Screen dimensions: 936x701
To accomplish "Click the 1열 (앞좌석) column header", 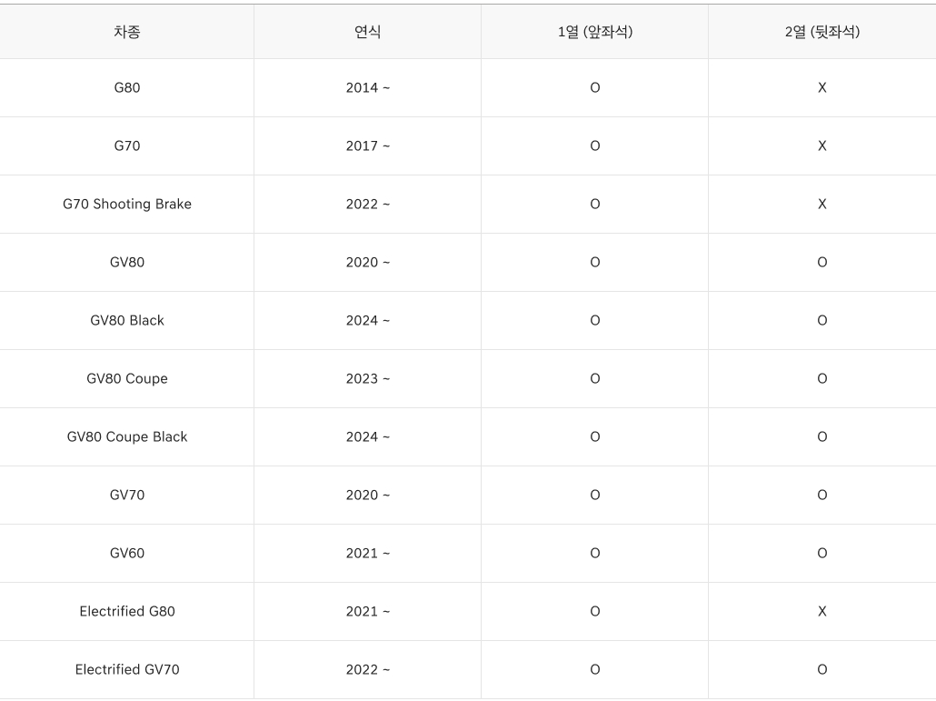I will pyautogui.click(x=595, y=33).
